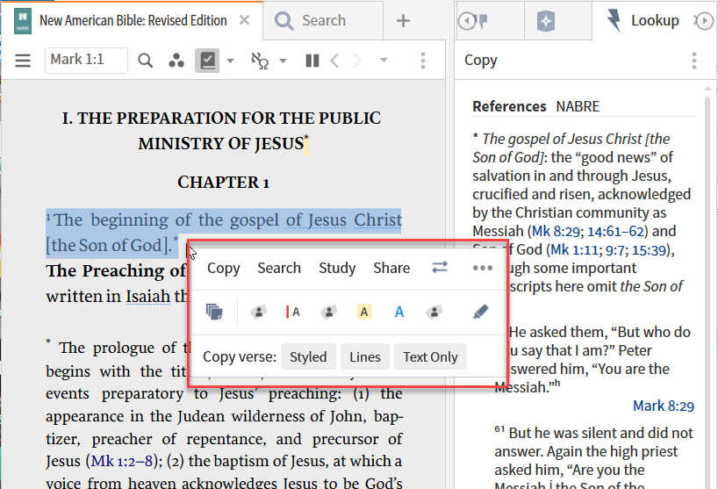Image resolution: width=718 pixels, height=489 pixels.
Task: Select the New American Bible: Revised Edition tab
Action: 133,20
